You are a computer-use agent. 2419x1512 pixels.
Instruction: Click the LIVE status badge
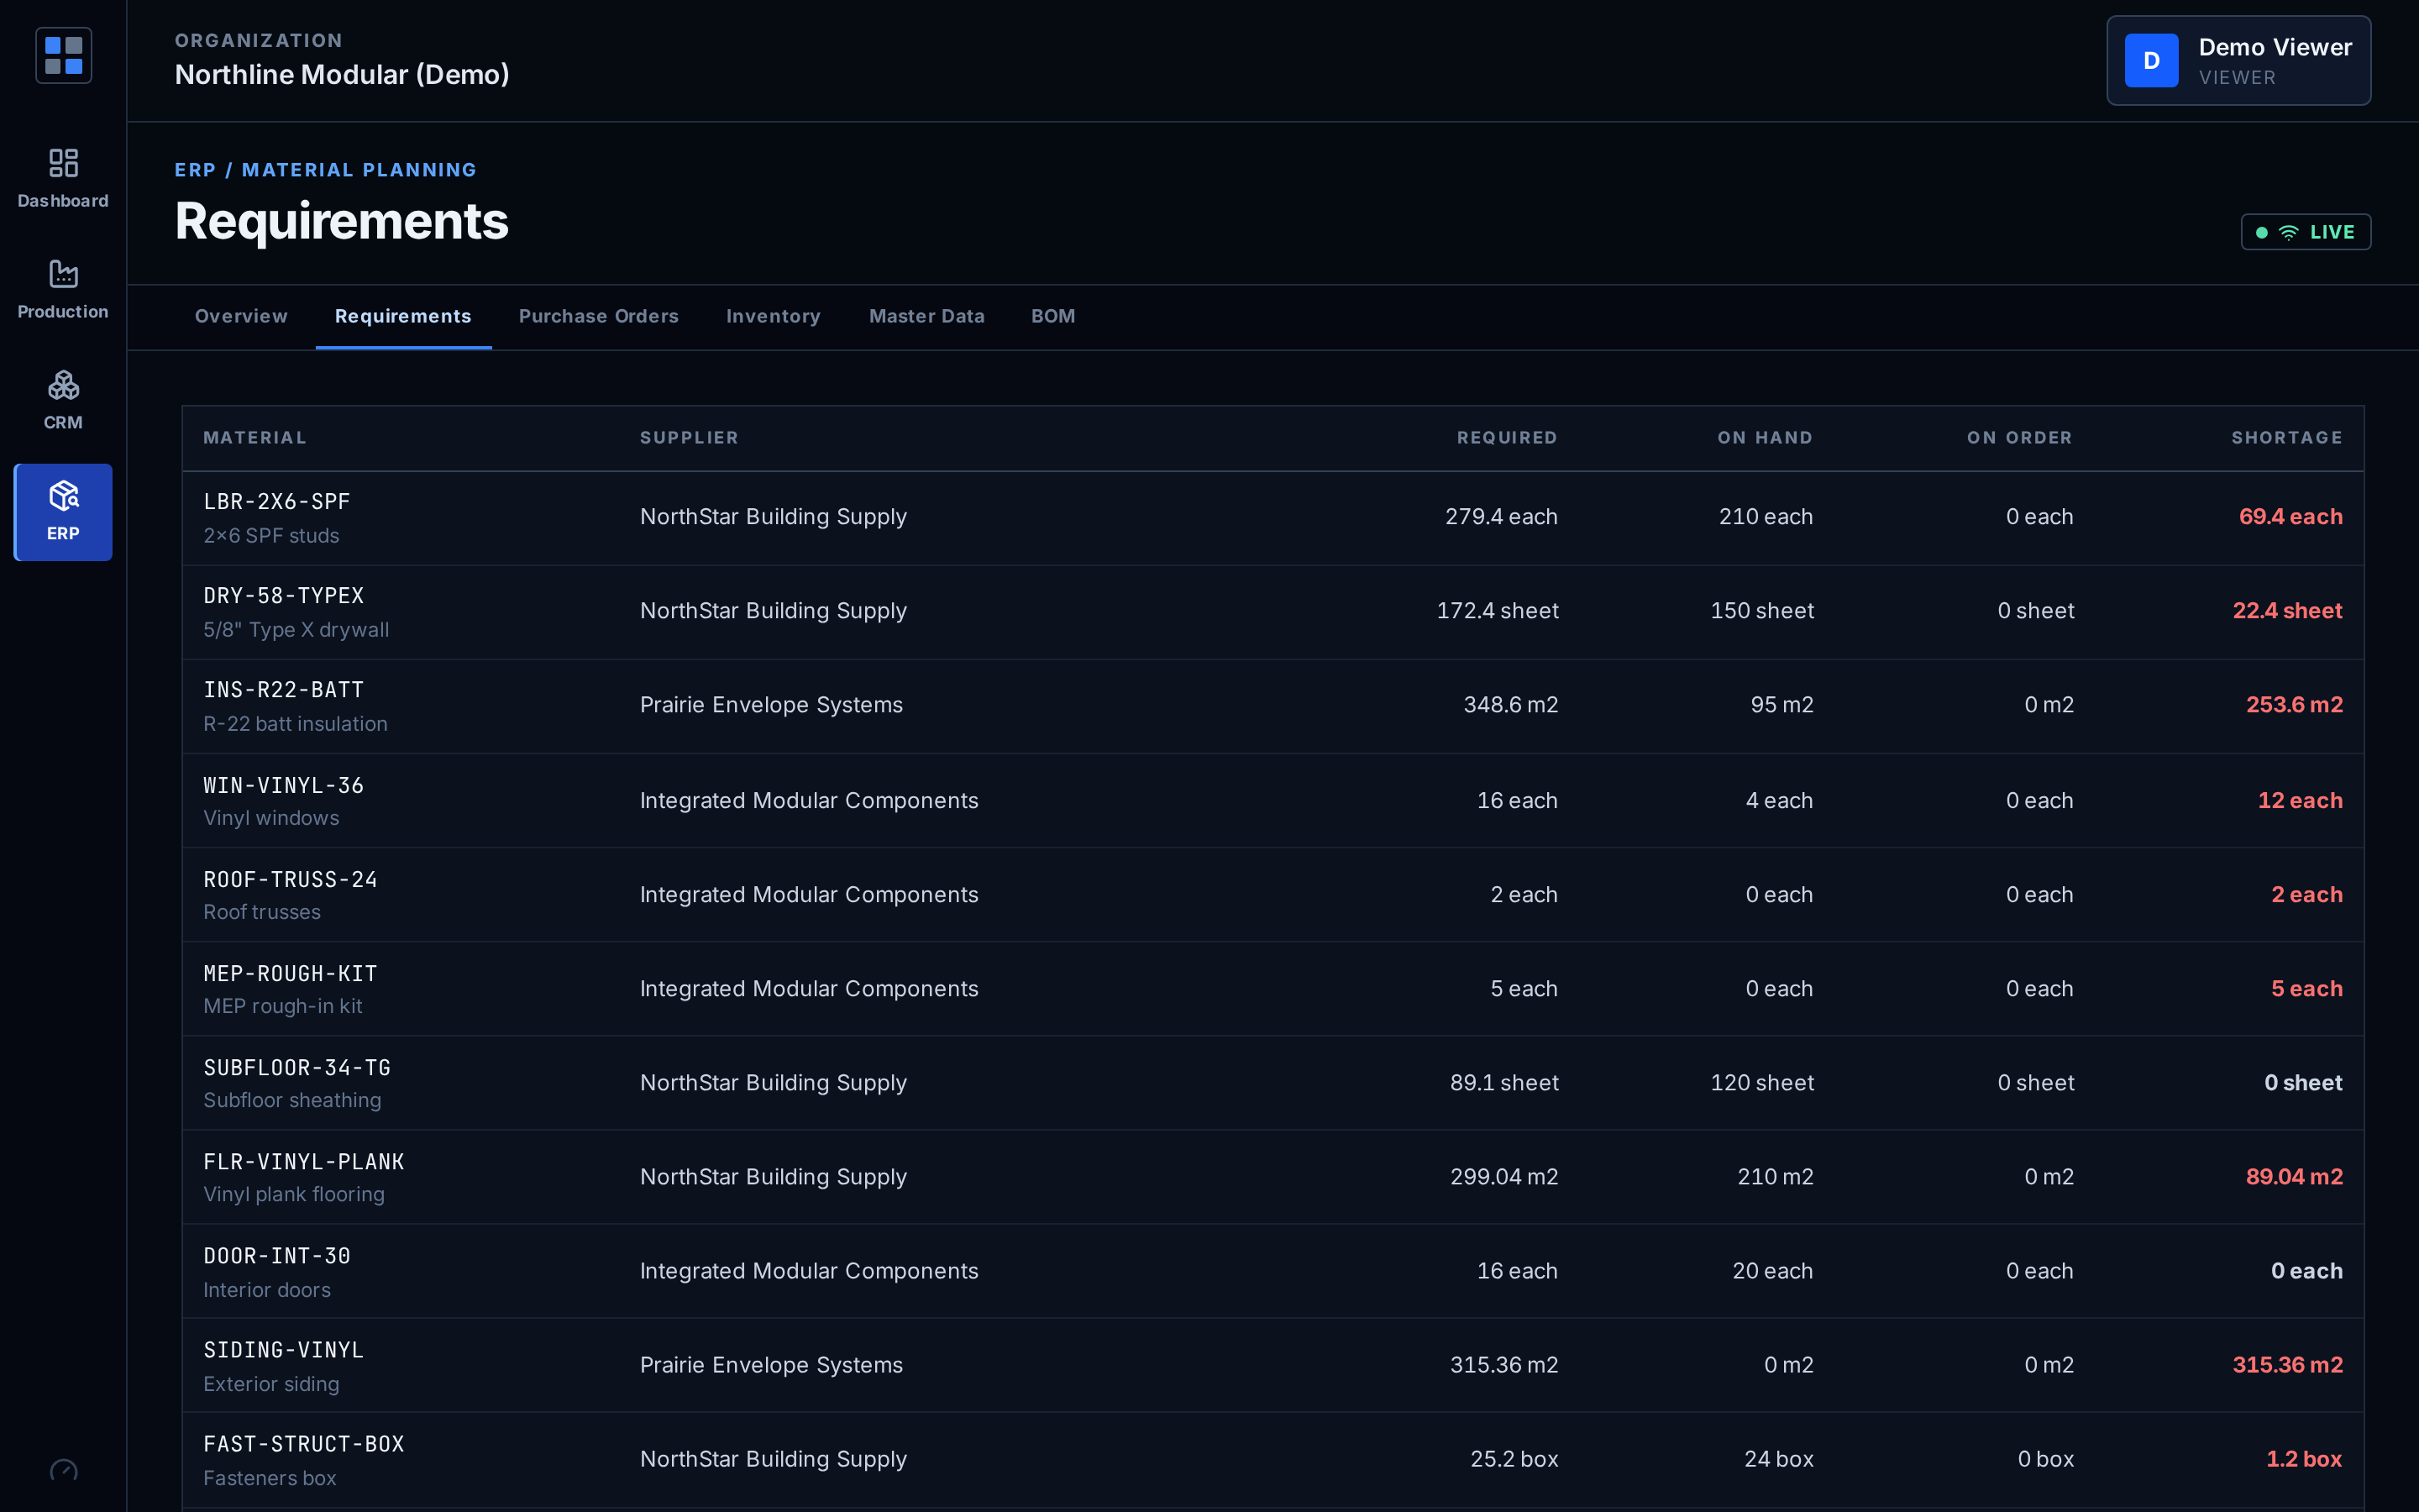(2305, 232)
